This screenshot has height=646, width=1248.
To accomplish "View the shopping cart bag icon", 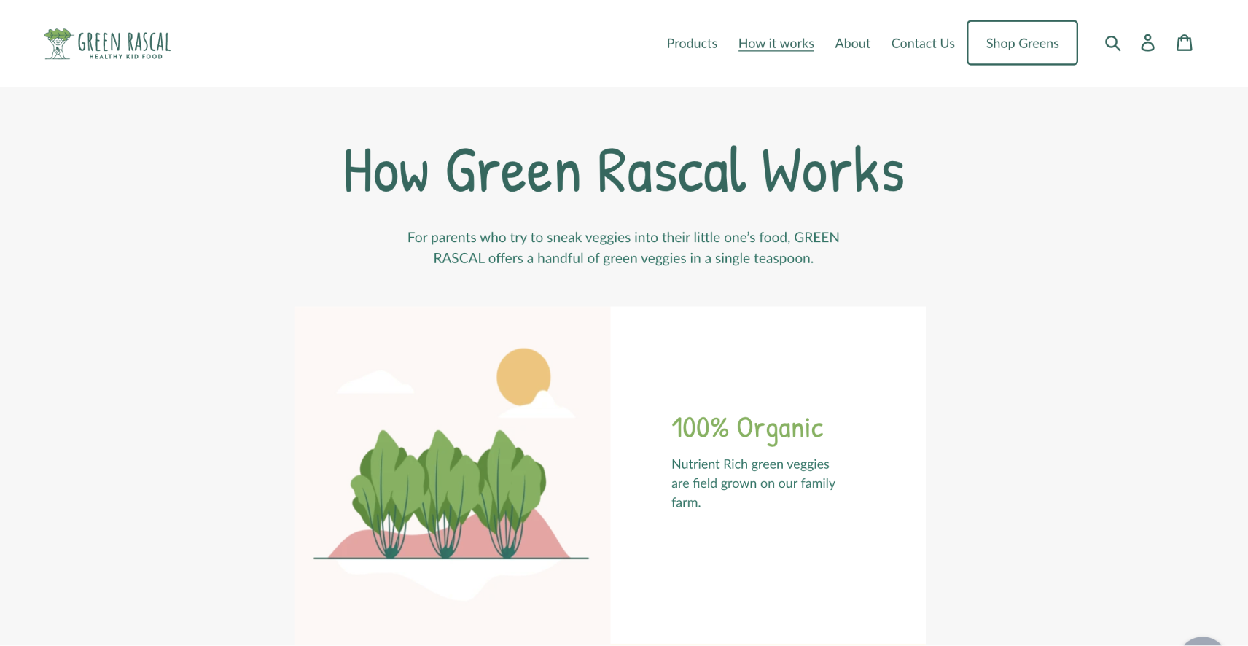I will coord(1185,43).
